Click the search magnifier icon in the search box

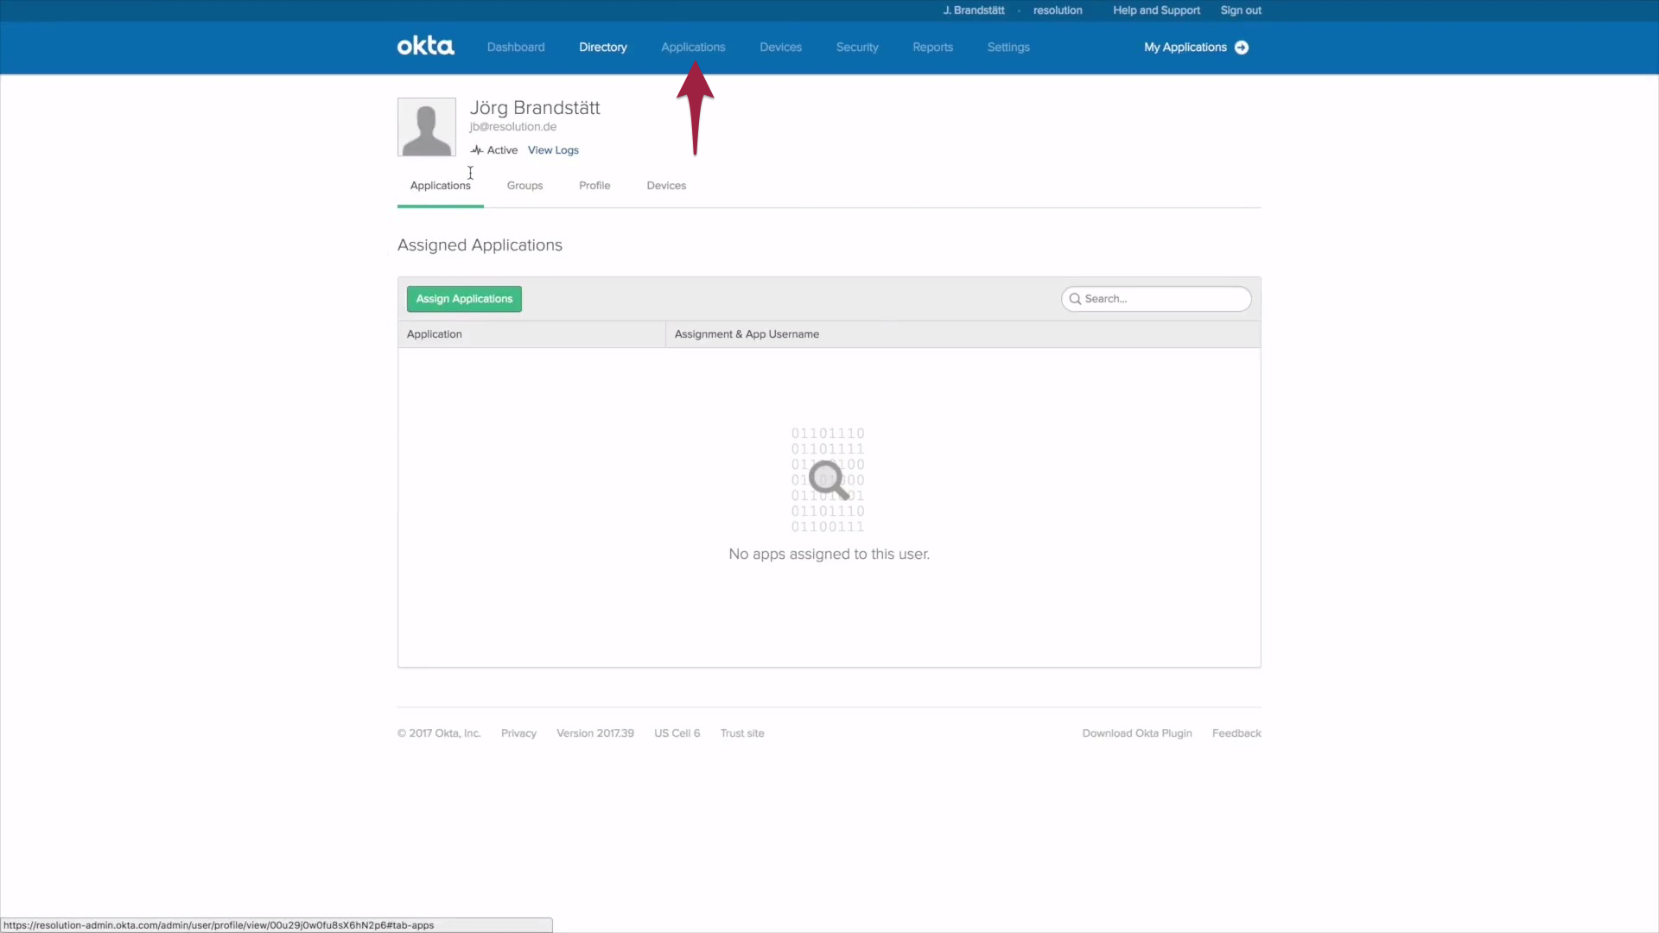click(1075, 299)
